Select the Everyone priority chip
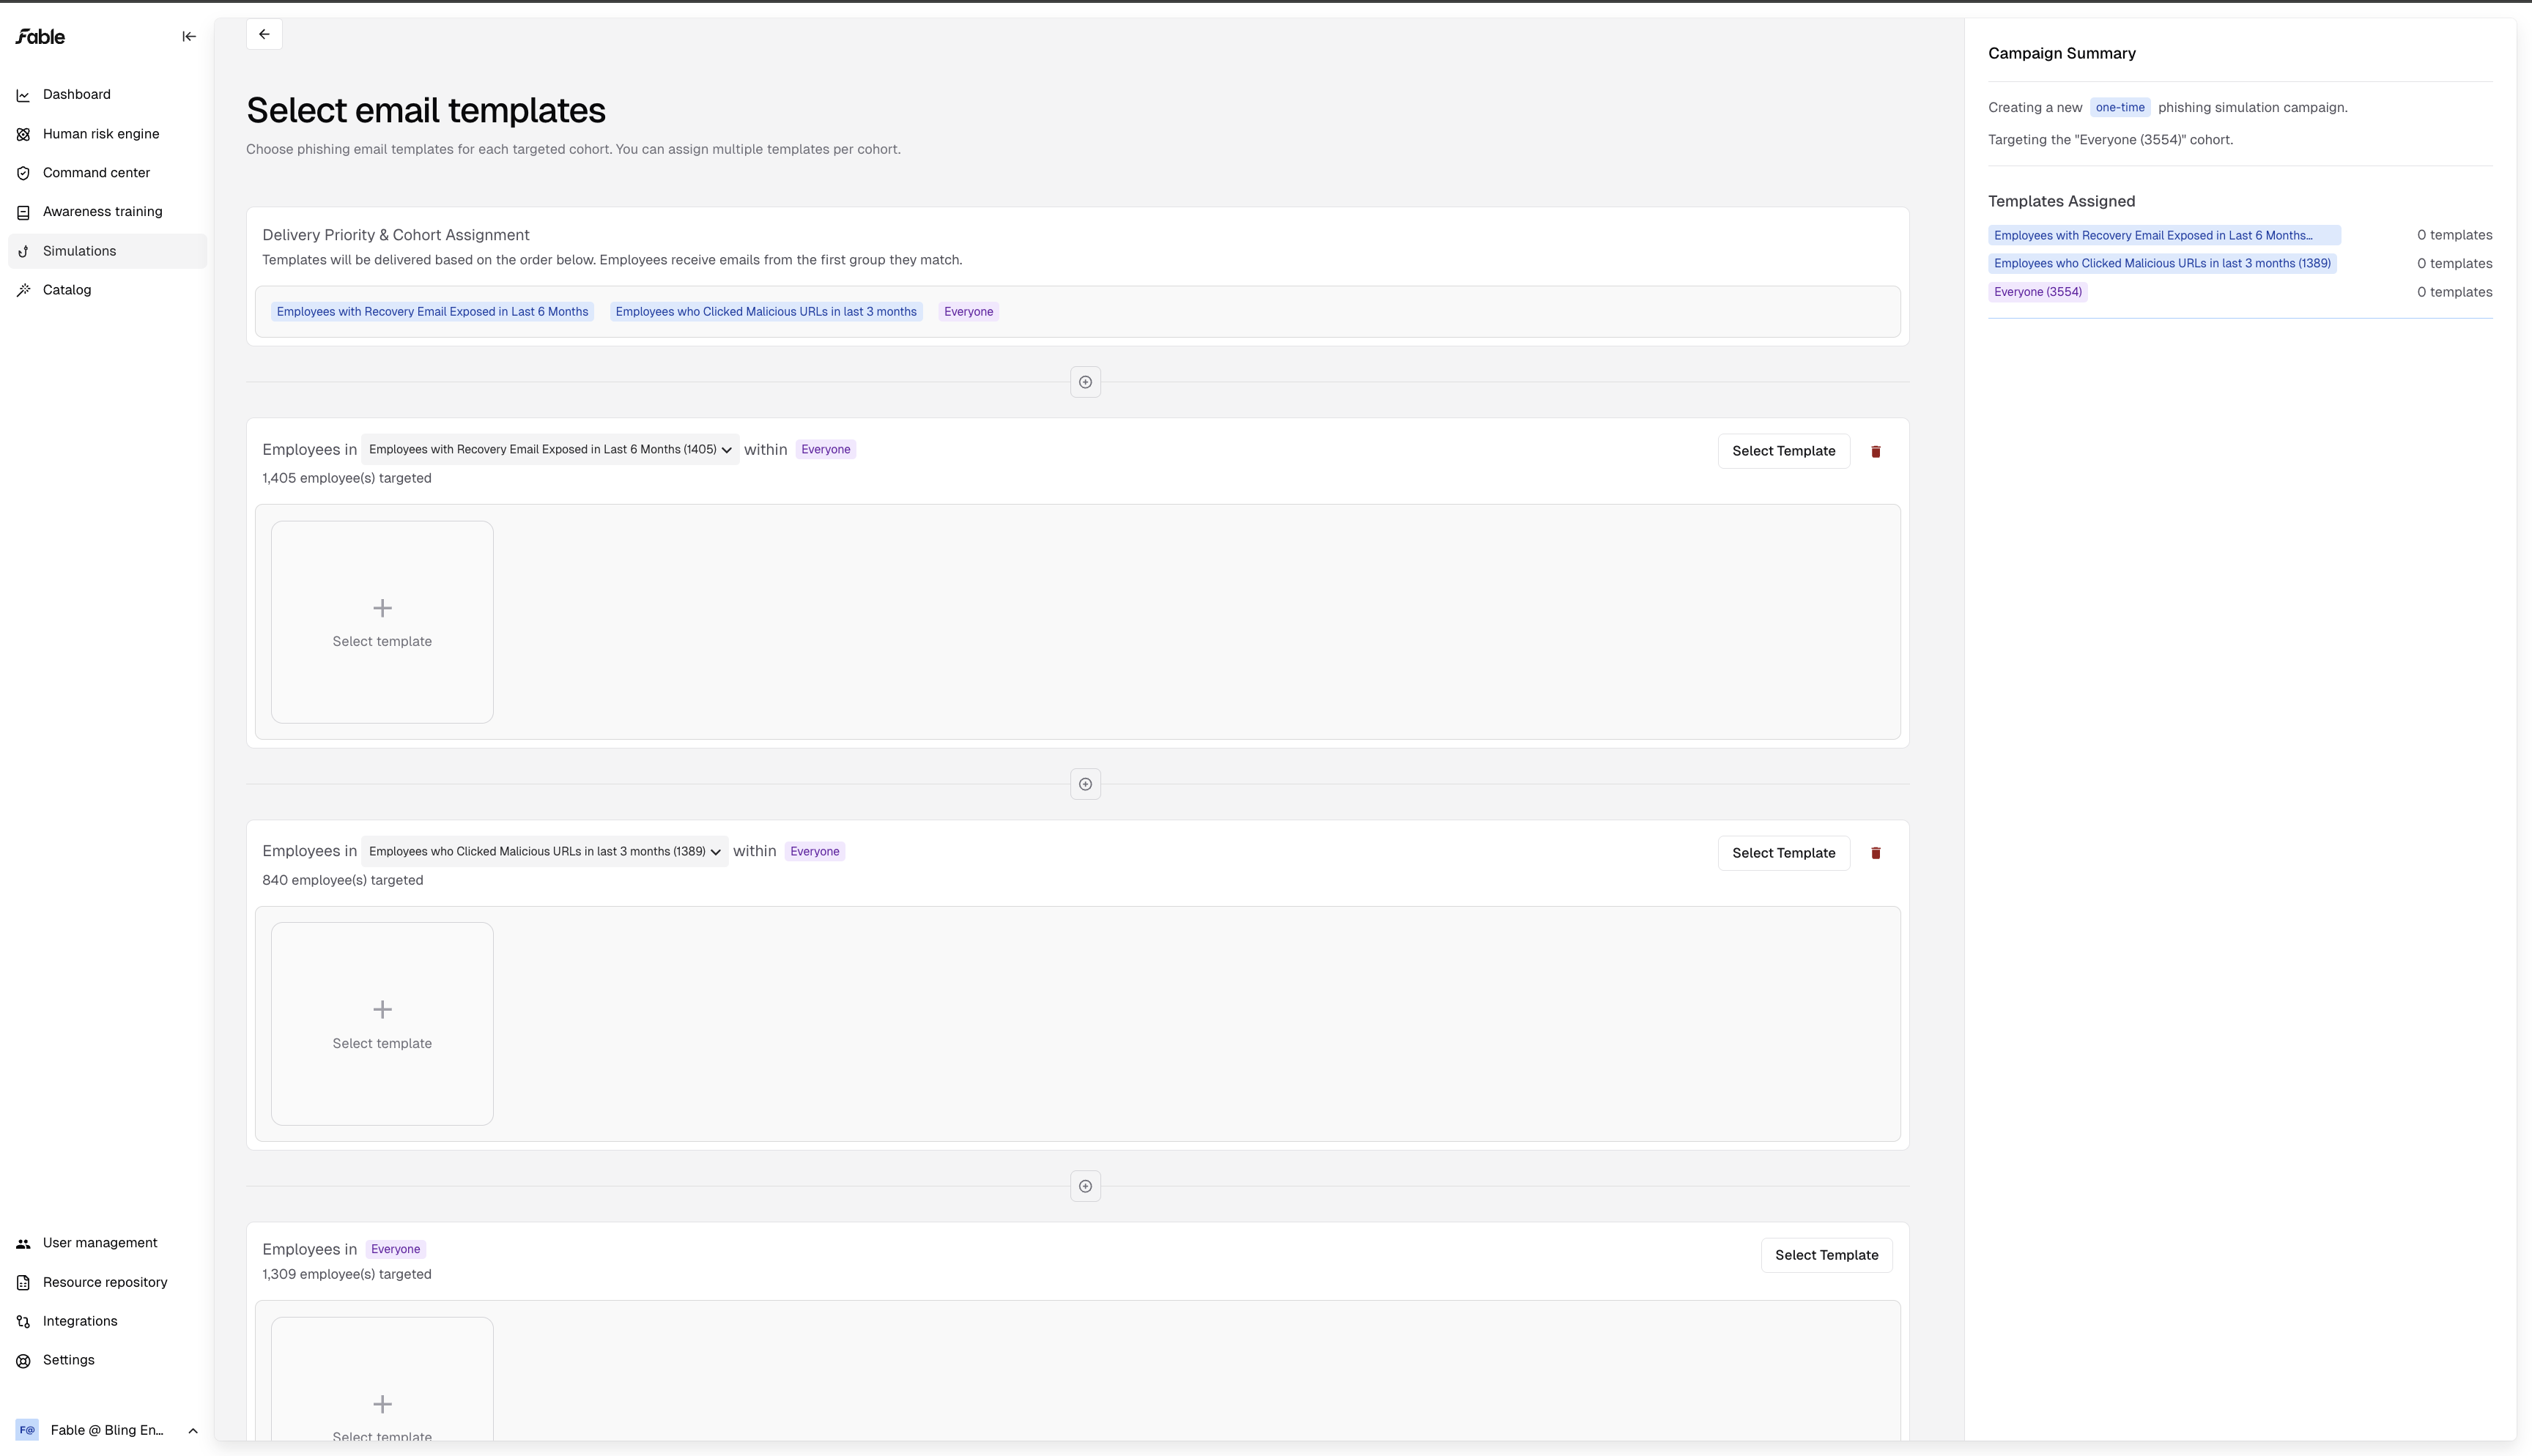The width and height of the screenshot is (2532, 1456). (968, 312)
